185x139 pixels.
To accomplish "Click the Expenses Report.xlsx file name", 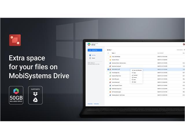I will [116, 76].
